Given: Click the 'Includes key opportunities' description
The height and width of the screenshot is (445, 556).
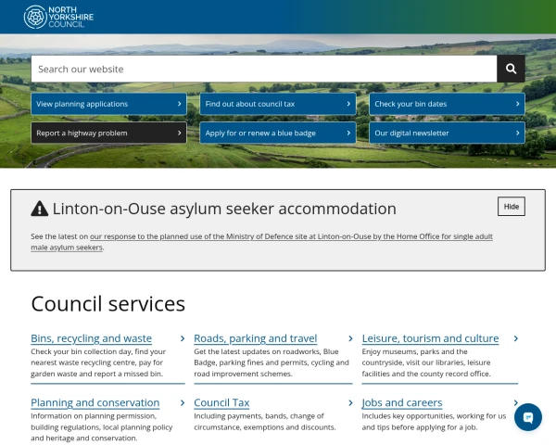Looking at the screenshot, I should pos(434,422).
